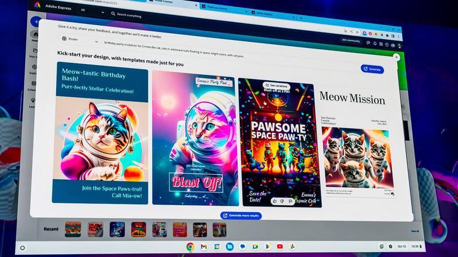Open the user profile avatar
Screen dimensions: 458x257
pos(399,46)
